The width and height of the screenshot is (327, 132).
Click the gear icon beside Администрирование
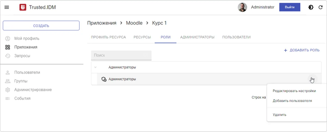[8, 90]
